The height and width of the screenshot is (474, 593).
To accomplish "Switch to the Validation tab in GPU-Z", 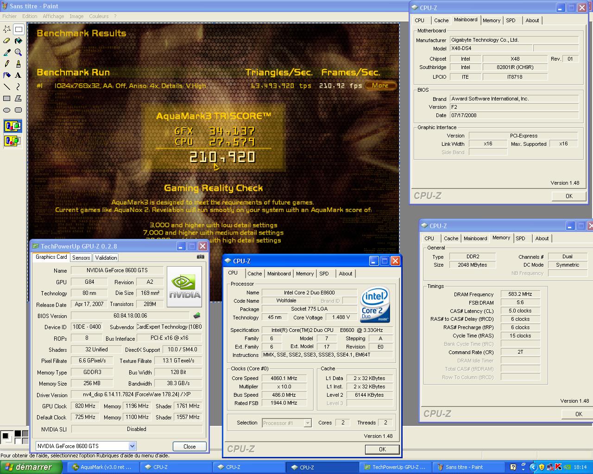I will pyautogui.click(x=106, y=258).
